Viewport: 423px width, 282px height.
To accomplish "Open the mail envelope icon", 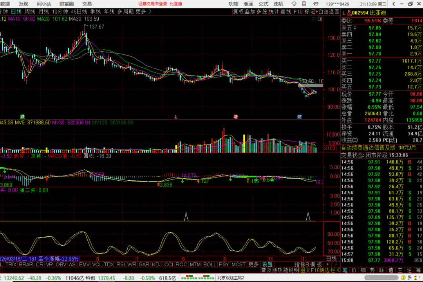I will click(x=315, y=4).
